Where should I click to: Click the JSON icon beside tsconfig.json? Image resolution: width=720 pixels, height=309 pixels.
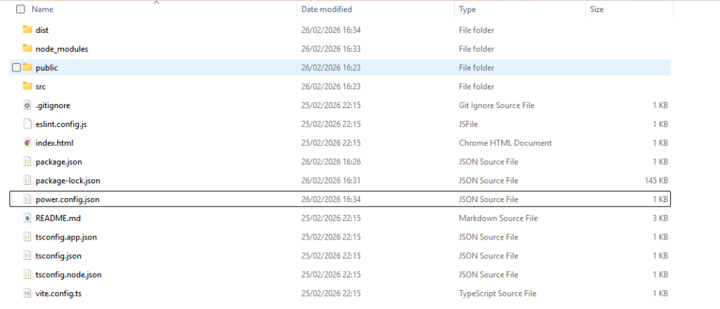point(27,256)
